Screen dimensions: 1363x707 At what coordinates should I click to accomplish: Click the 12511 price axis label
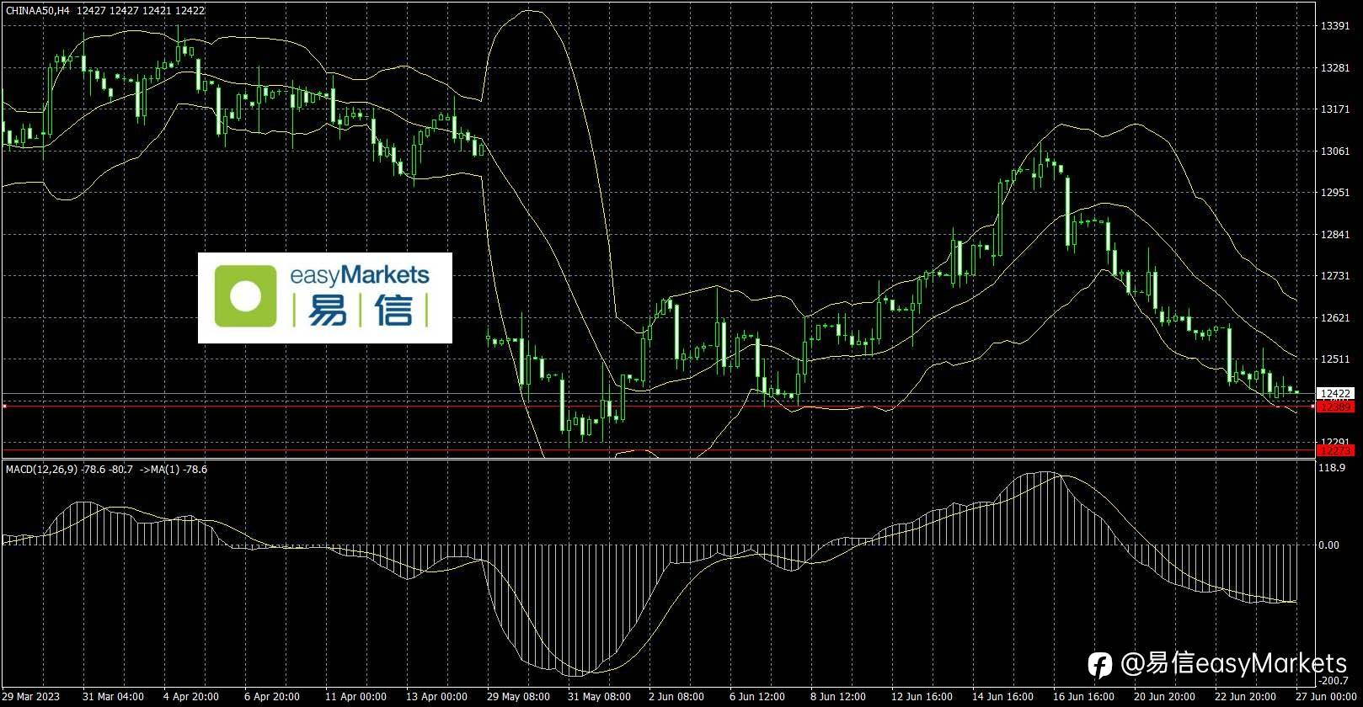click(1335, 359)
